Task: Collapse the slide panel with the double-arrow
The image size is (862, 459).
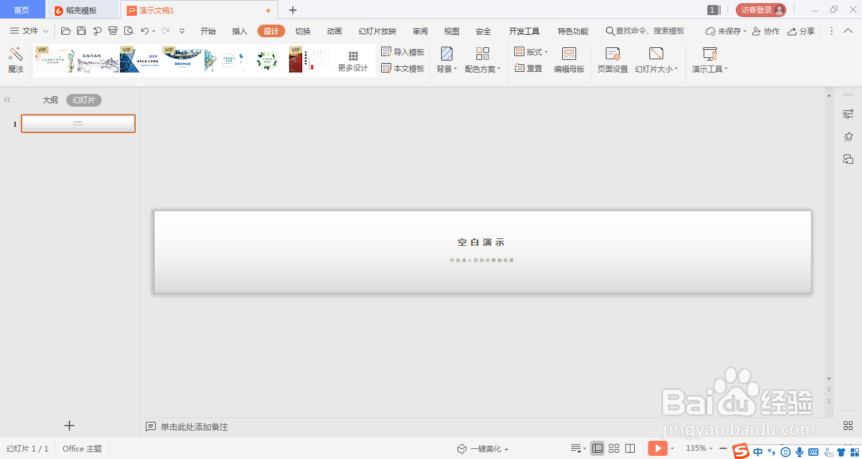Action: pos(7,99)
